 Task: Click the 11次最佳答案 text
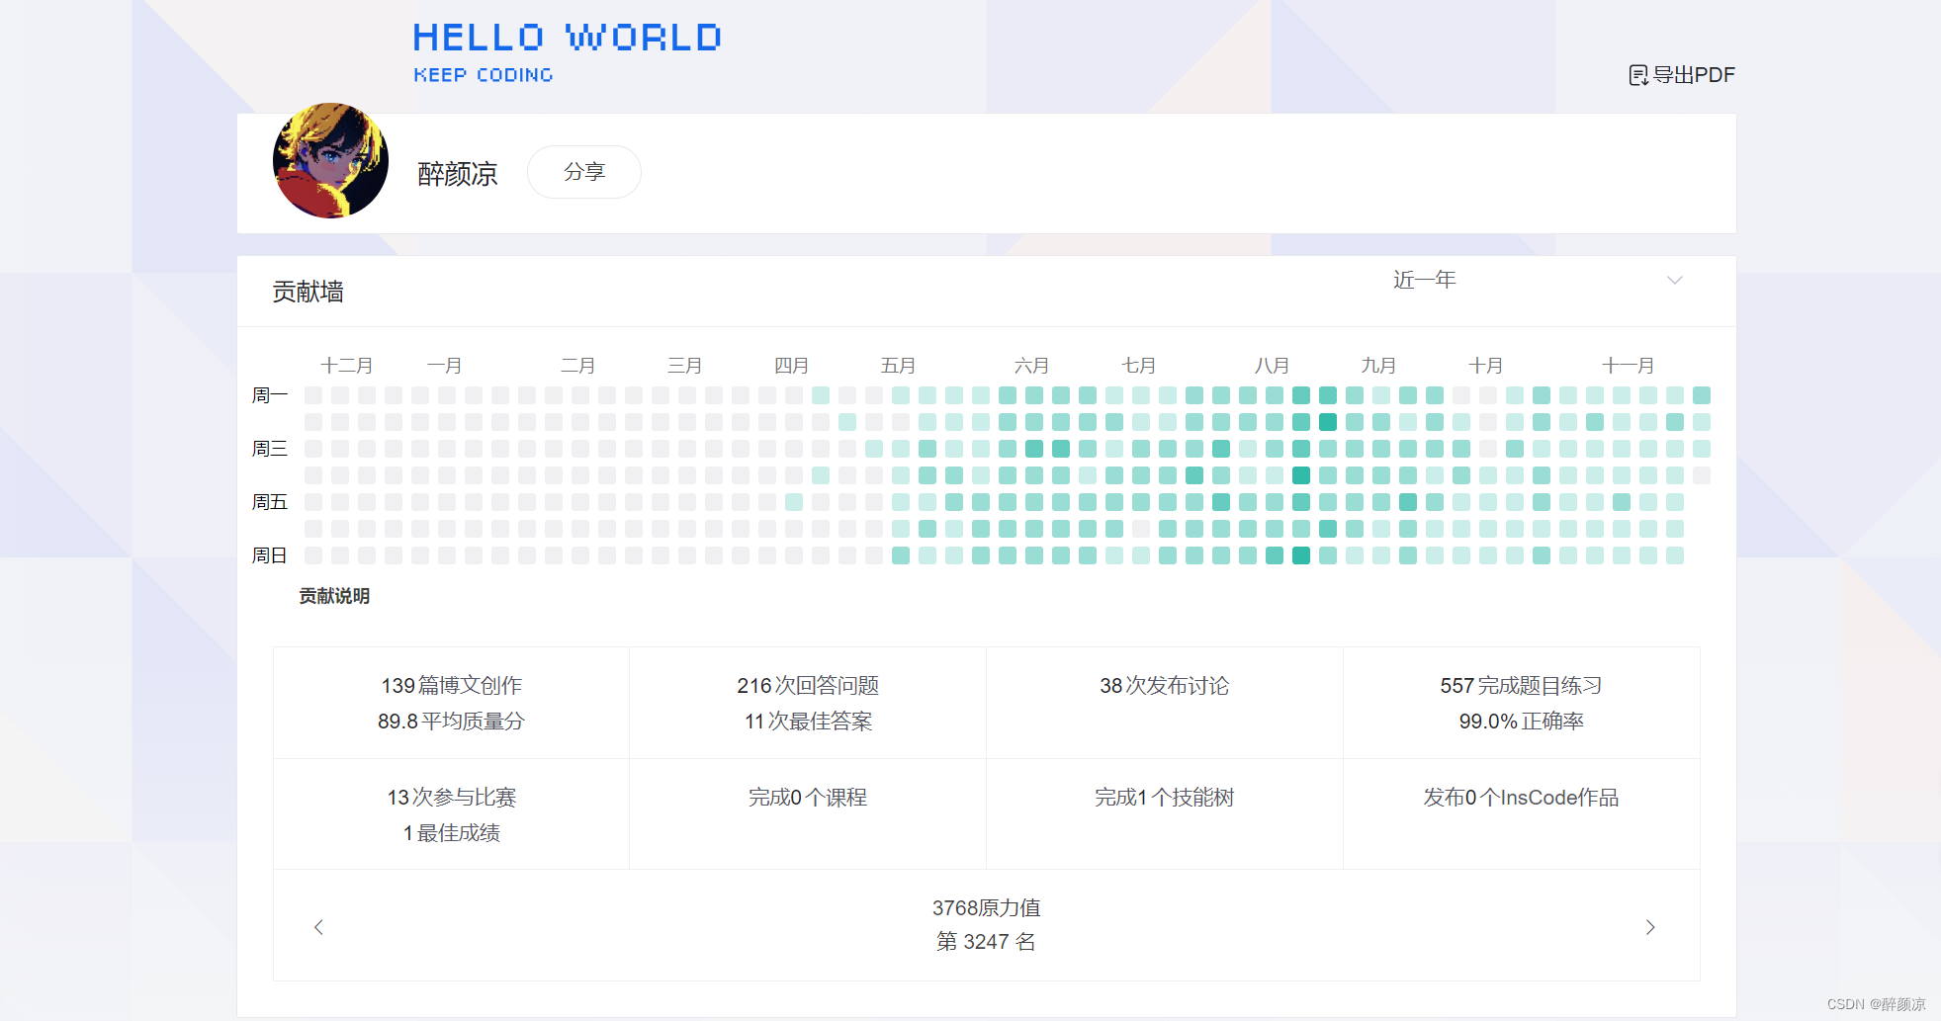click(x=808, y=722)
